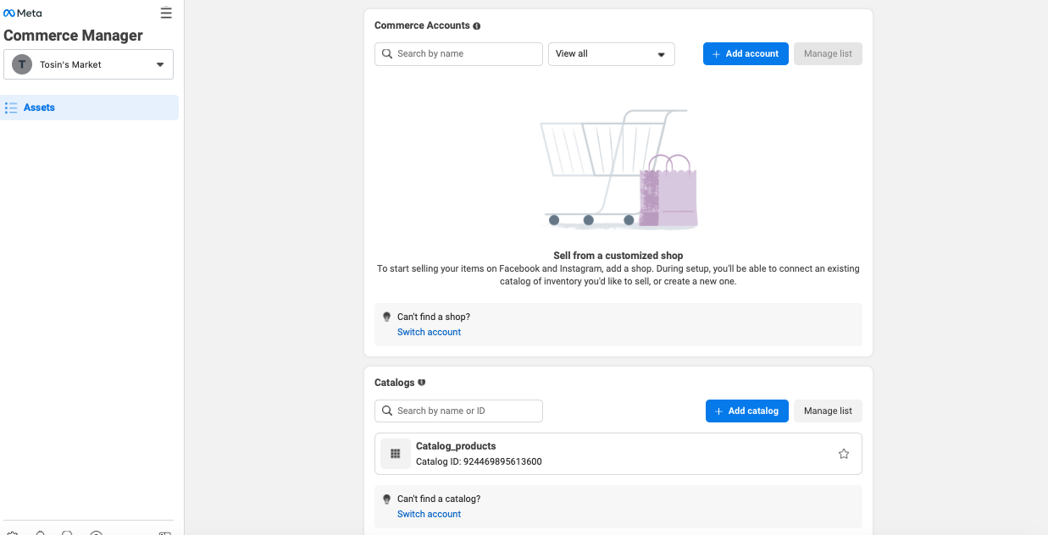Click the magnifier icon in Catalogs search

point(388,411)
